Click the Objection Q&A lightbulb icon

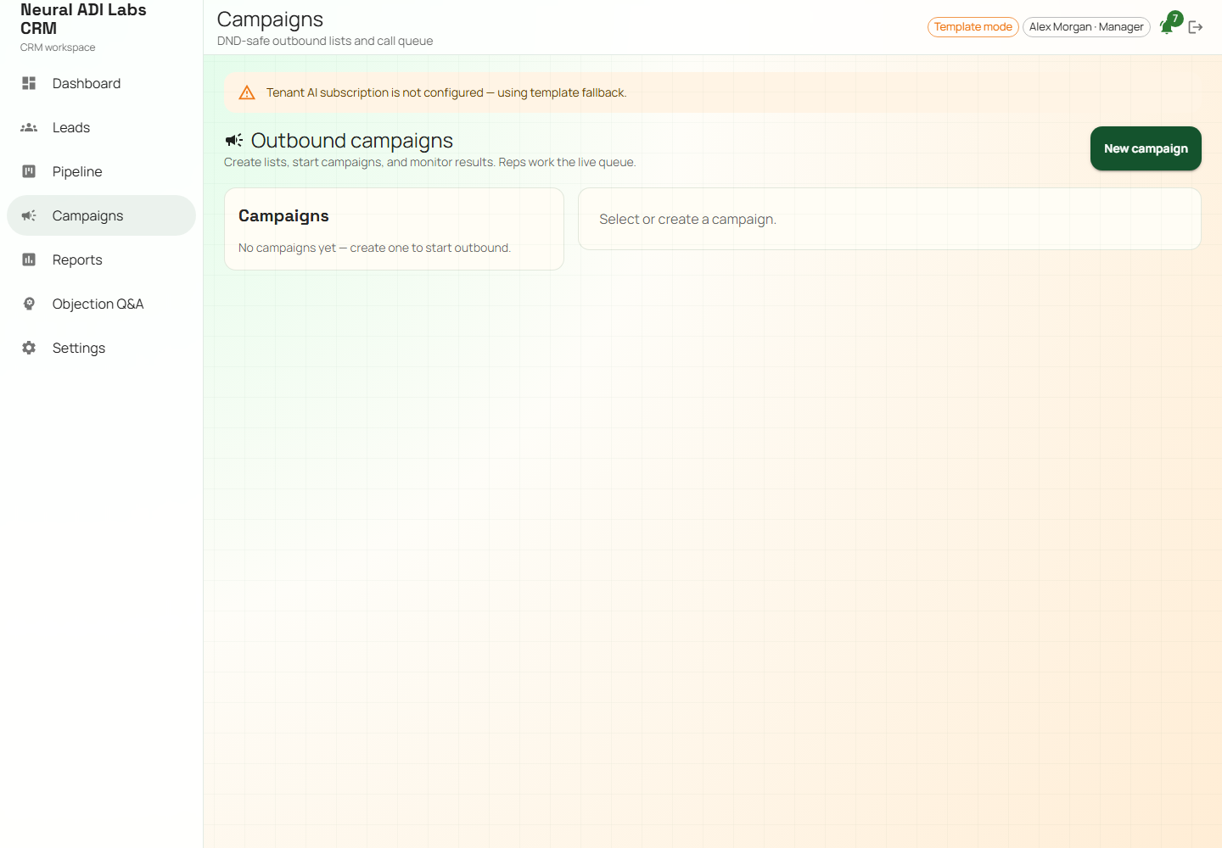pyautogui.click(x=29, y=304)
